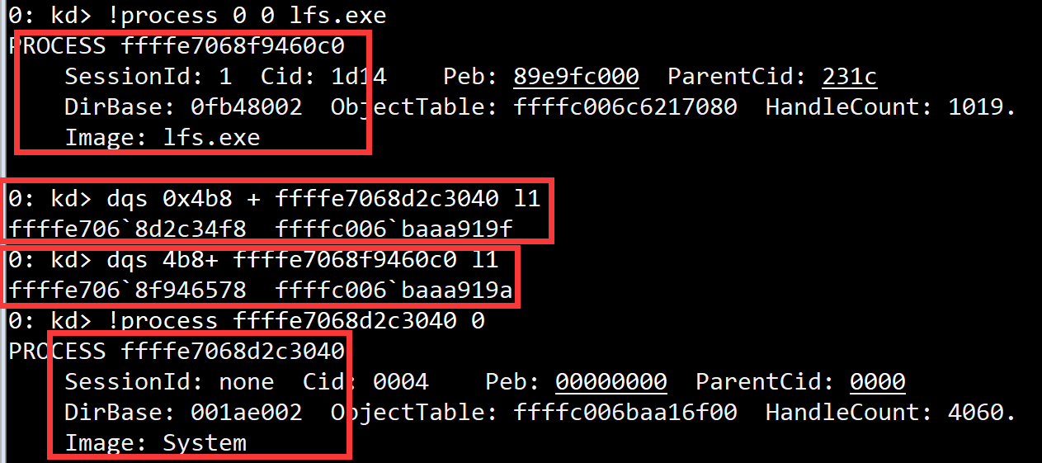1042x463 pixels.
Task: Click the dqs 0x4b8 + ffffe7068d2c3040 command
Action: [x=323, y=199]
